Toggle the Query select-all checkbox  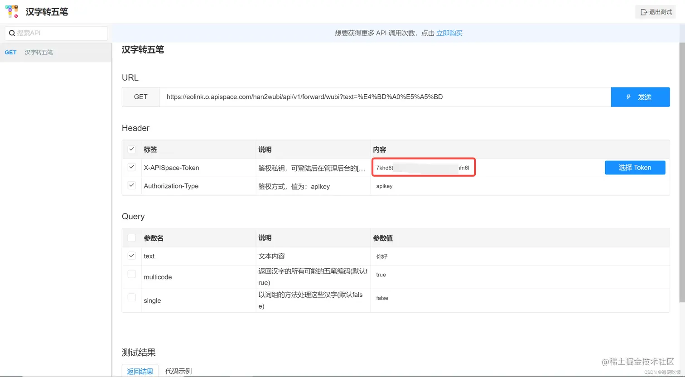[x=132, y=238]
